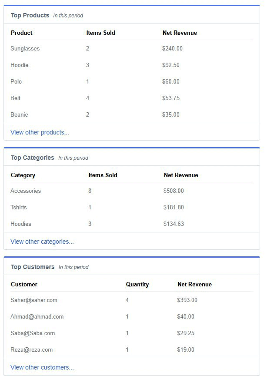The image size is (267, 383).
Task: Click the Top Categories panel heading
Action: (x=33, y=158)
